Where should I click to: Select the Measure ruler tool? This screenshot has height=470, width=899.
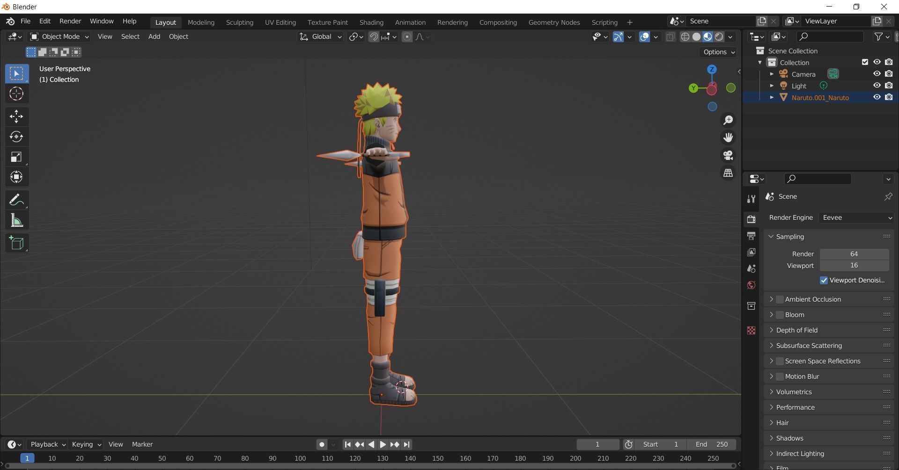point(16,220)
